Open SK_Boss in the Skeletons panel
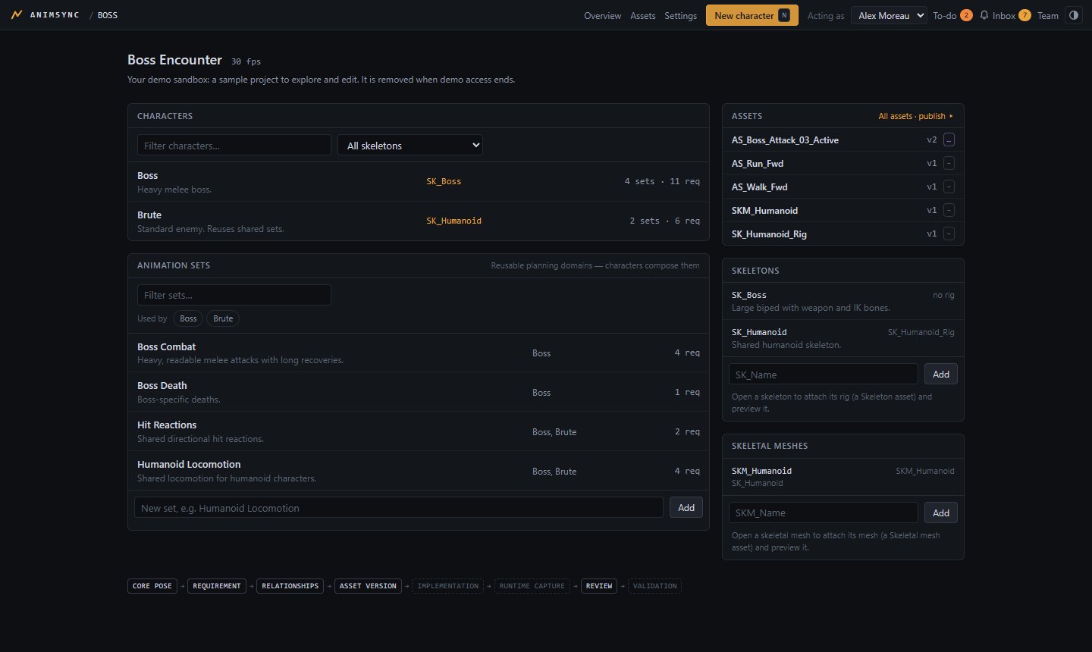Viewport: 1092px width, 652px height. point(843,301)
